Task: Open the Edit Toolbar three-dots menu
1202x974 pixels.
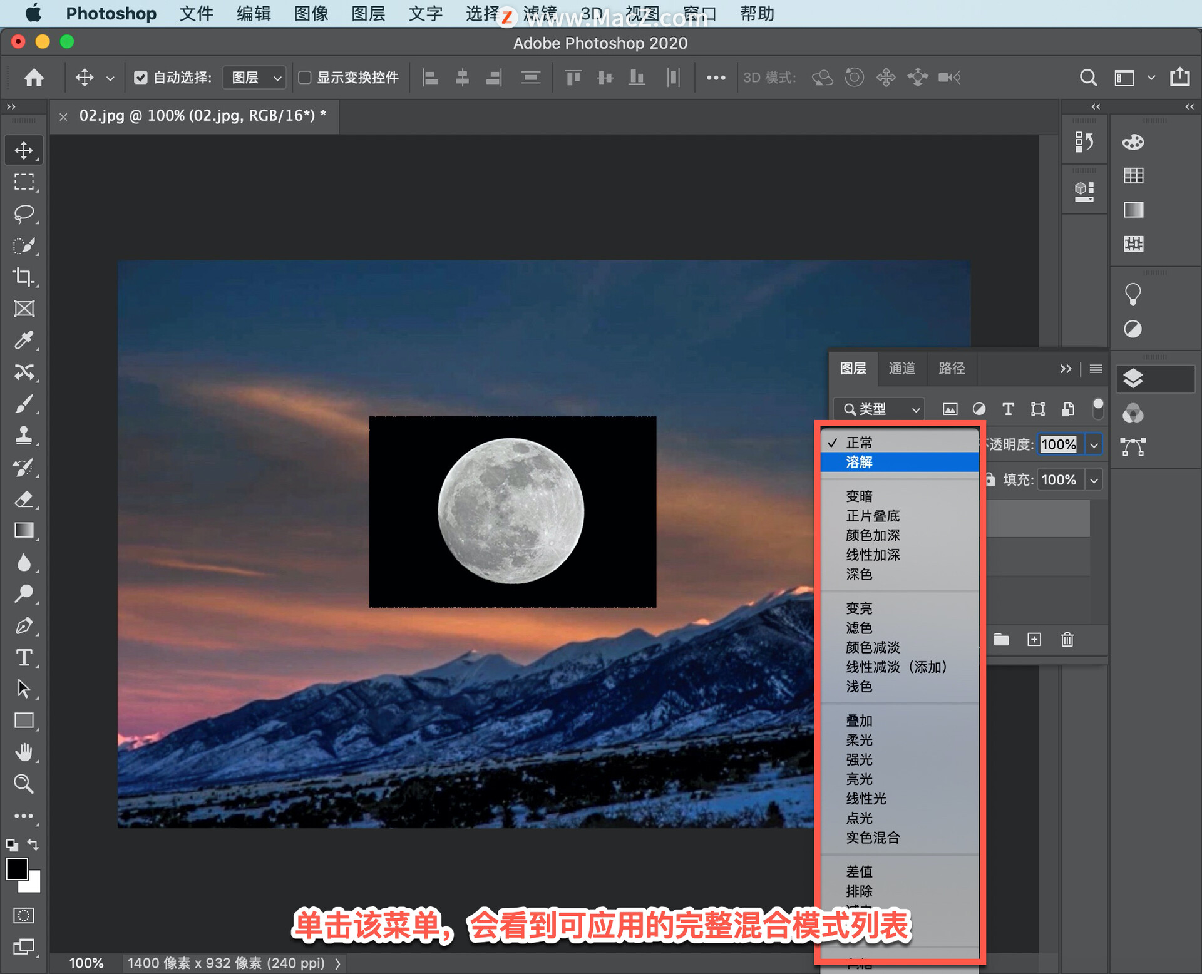Action: [24, 816]
